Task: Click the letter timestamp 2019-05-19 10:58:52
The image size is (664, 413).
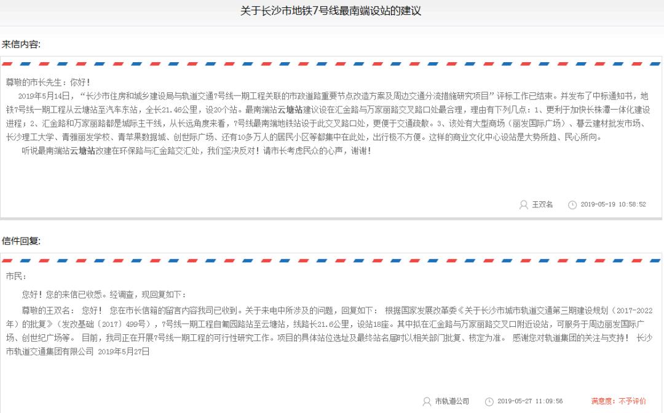Action: 613,204
